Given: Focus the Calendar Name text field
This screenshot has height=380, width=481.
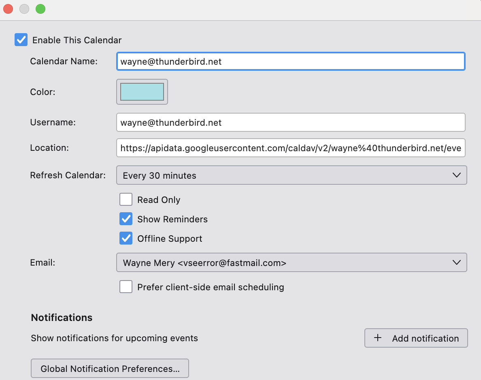Looking at the screenshot, I should [290, 61].
